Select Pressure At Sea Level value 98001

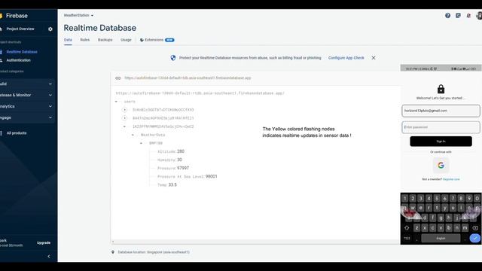(x=211, y=176)
